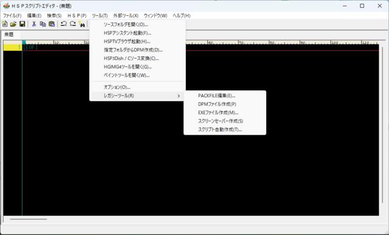The width and height of the screenshot is (389, 235).
Task: Select 指定フォルダからDPM作成(D)...
Action: point(137,50)
